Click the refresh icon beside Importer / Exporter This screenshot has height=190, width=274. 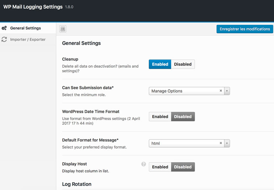[4, 39]
